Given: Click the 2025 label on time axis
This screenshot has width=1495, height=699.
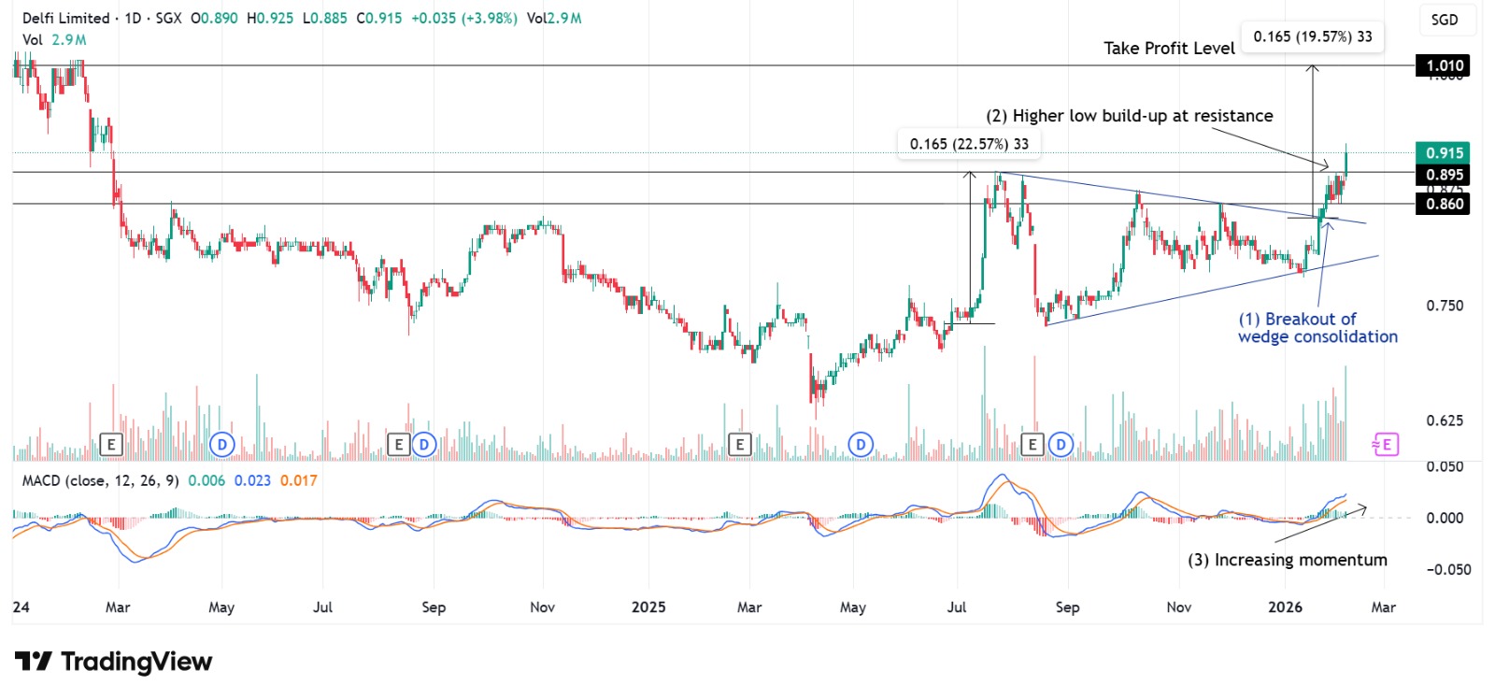Looking at the screenshot, I should click(648, 607).
